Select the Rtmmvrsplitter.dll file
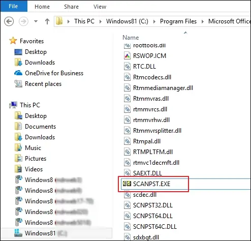 tap(157, 131)
